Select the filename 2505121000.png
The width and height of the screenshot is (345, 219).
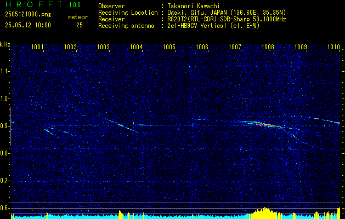28,15
